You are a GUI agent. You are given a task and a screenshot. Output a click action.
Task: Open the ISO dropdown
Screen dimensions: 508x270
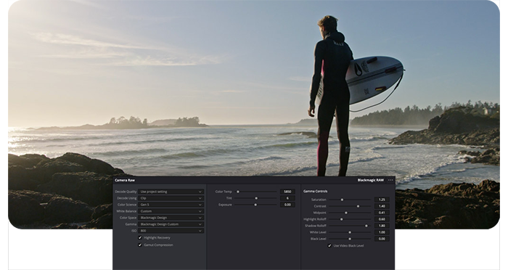point(171,231)
